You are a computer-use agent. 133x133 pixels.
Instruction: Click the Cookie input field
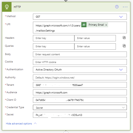pyautogui.click(x=80, y=62)
